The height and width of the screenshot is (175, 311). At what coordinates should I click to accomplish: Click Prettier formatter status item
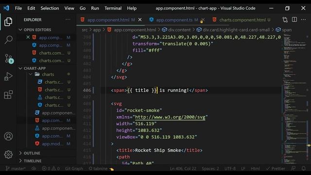(276, 169)
